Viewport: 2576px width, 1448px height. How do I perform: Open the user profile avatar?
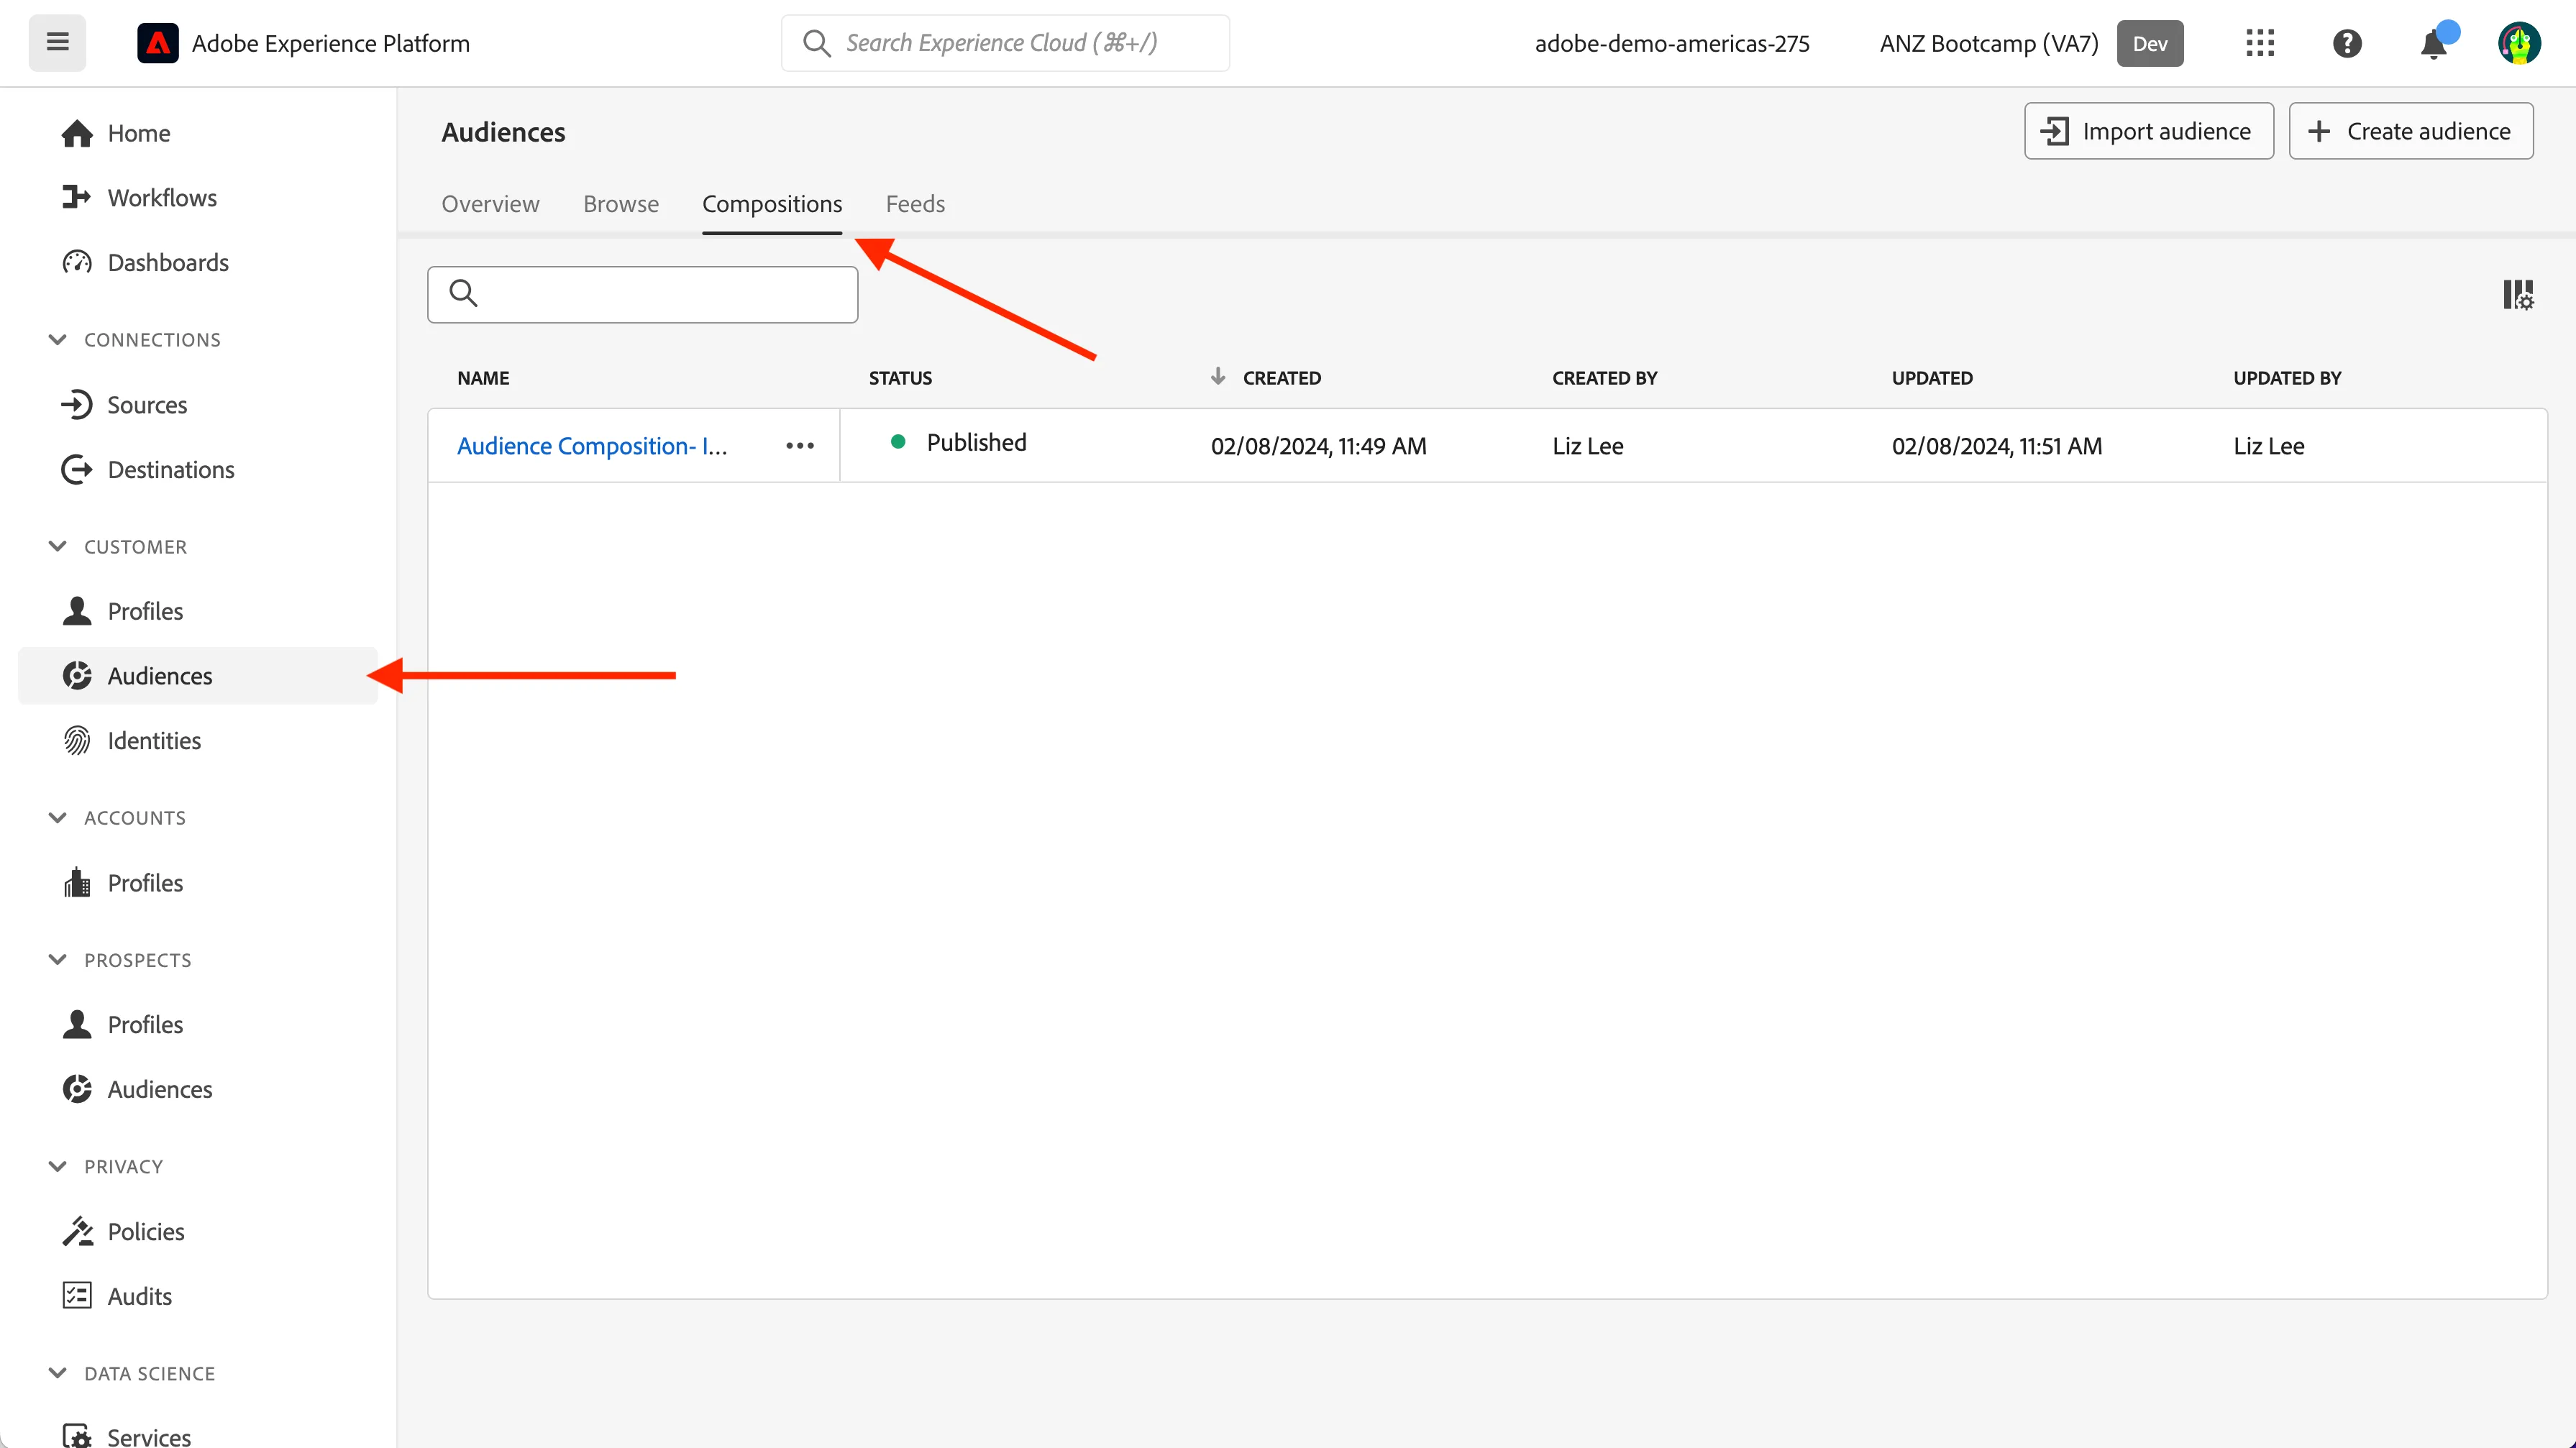(x=2519, y=43)
